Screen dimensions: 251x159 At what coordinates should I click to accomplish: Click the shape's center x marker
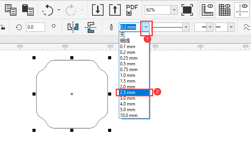[72, 94]
